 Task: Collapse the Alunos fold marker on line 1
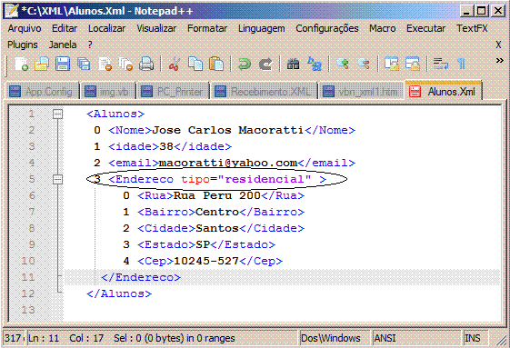coord(57,114)
